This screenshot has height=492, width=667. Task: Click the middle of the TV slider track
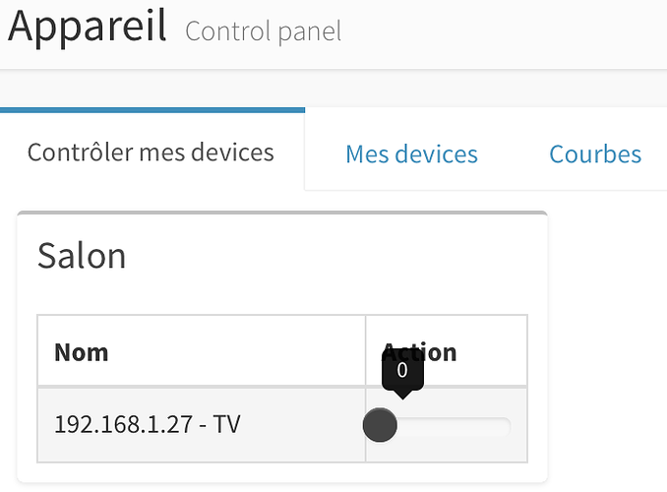(x=446, y=426)
